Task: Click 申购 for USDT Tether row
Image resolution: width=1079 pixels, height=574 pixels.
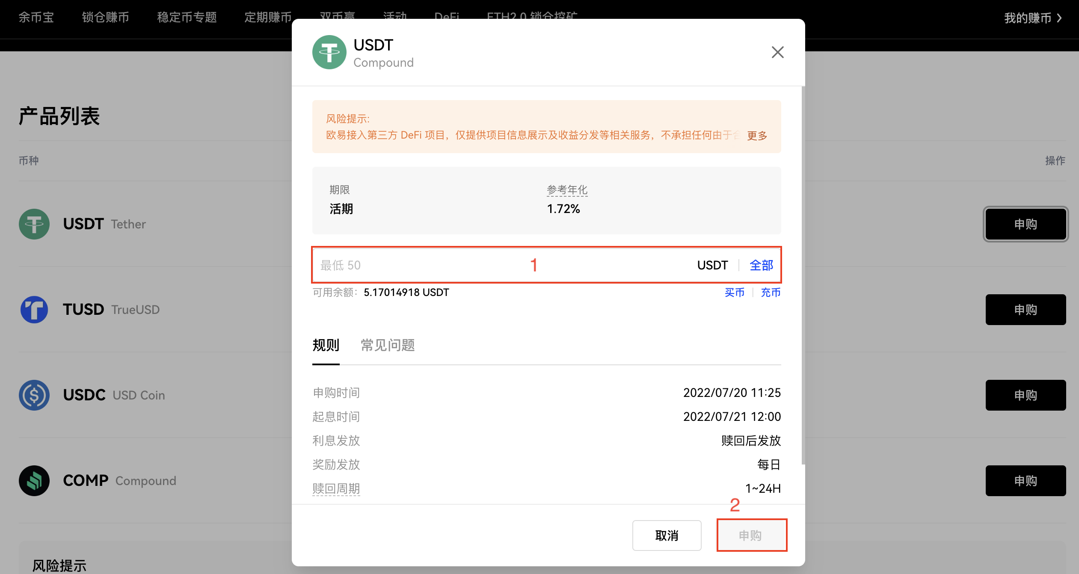Action: tap(1026, 224)
